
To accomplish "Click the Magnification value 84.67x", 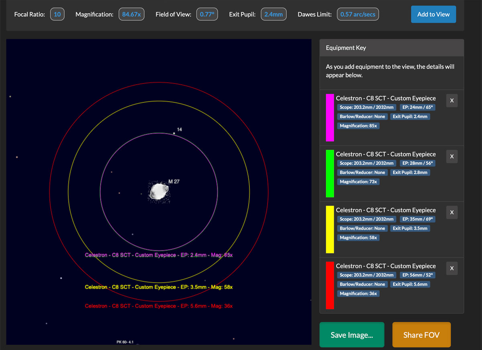I will point(132,14).
